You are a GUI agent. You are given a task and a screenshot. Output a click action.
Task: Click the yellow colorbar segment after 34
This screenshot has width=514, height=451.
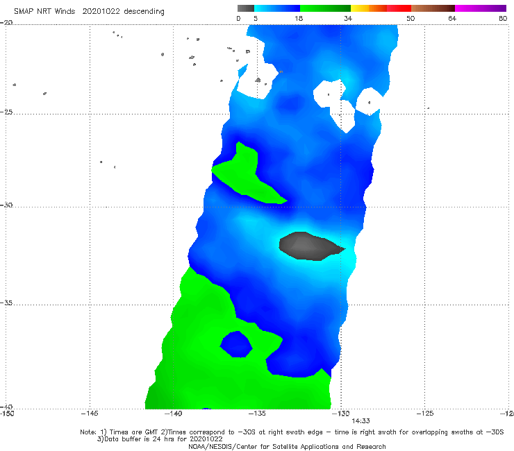coord(360,8)
